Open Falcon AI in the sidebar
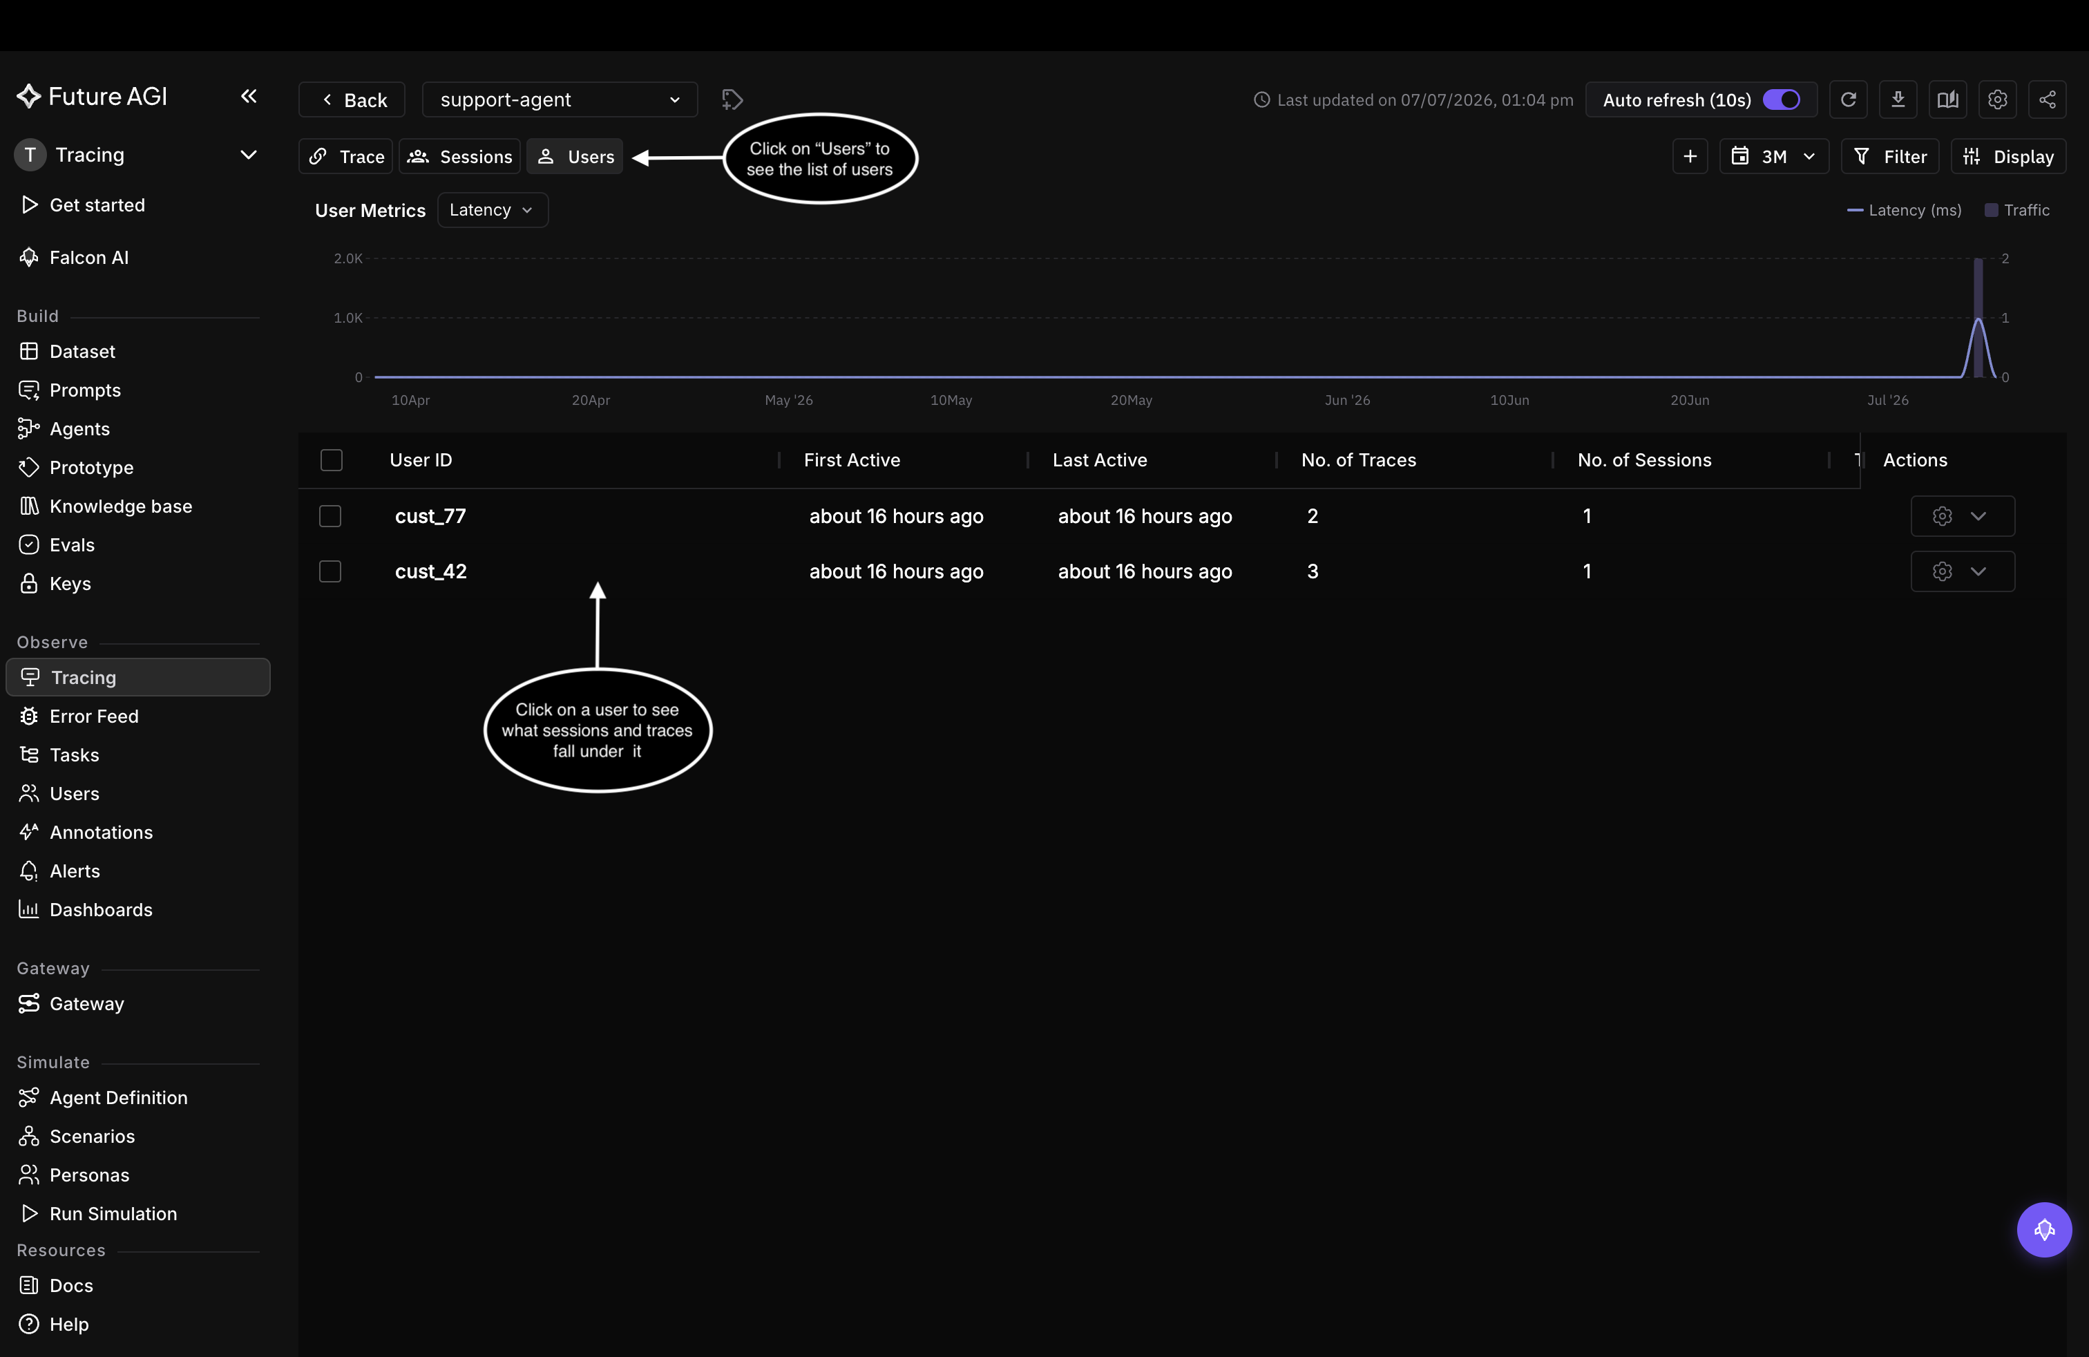Image resolution: width=2089 pixels, height=1357 pixels. pyautogui.click(x=88, y=257)
